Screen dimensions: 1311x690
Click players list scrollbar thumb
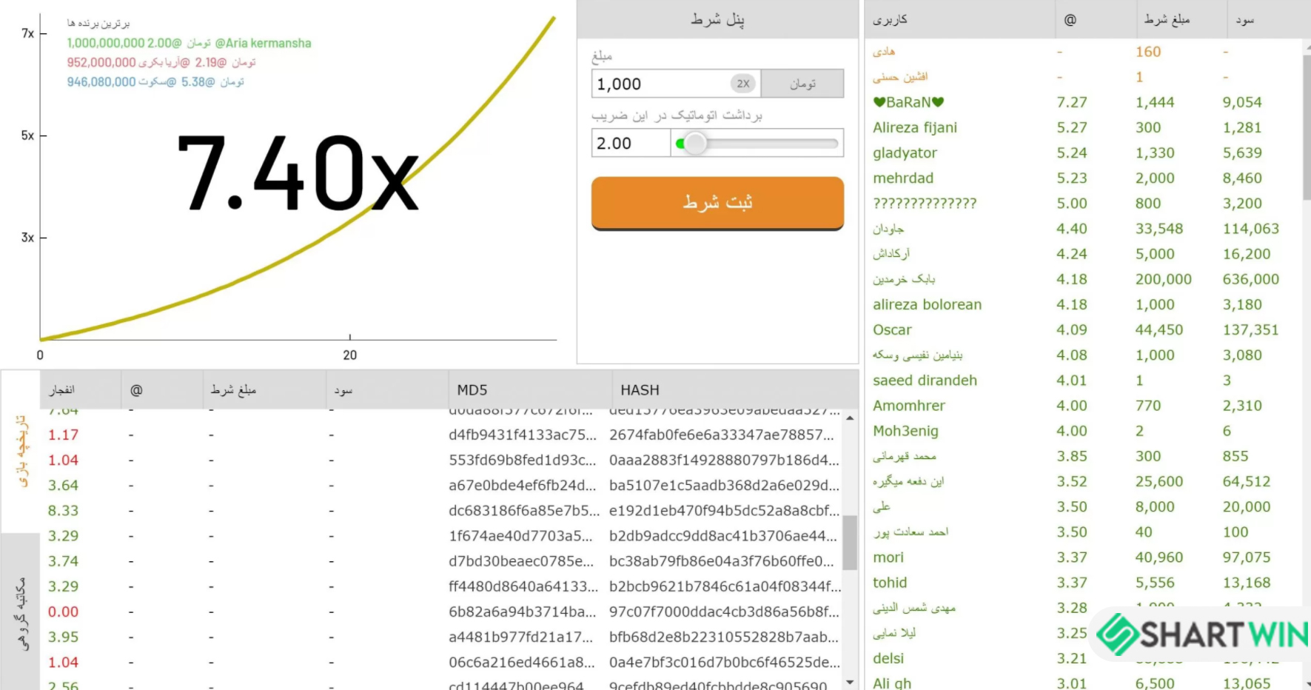(x=1307, y=126)
